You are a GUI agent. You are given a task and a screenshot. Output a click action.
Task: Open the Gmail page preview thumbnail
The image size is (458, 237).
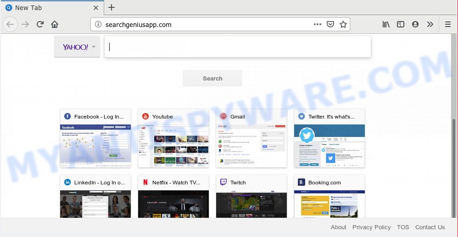(x=251, y=146)
